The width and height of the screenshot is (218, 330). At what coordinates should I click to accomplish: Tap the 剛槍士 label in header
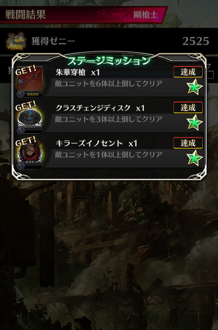pyautogui.click(x=145, y=15)
